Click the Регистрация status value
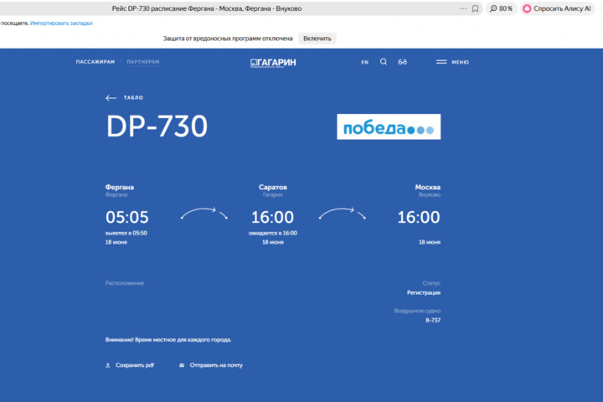The width and height of the screenshot is (603, 402). [x=424, y=293]
